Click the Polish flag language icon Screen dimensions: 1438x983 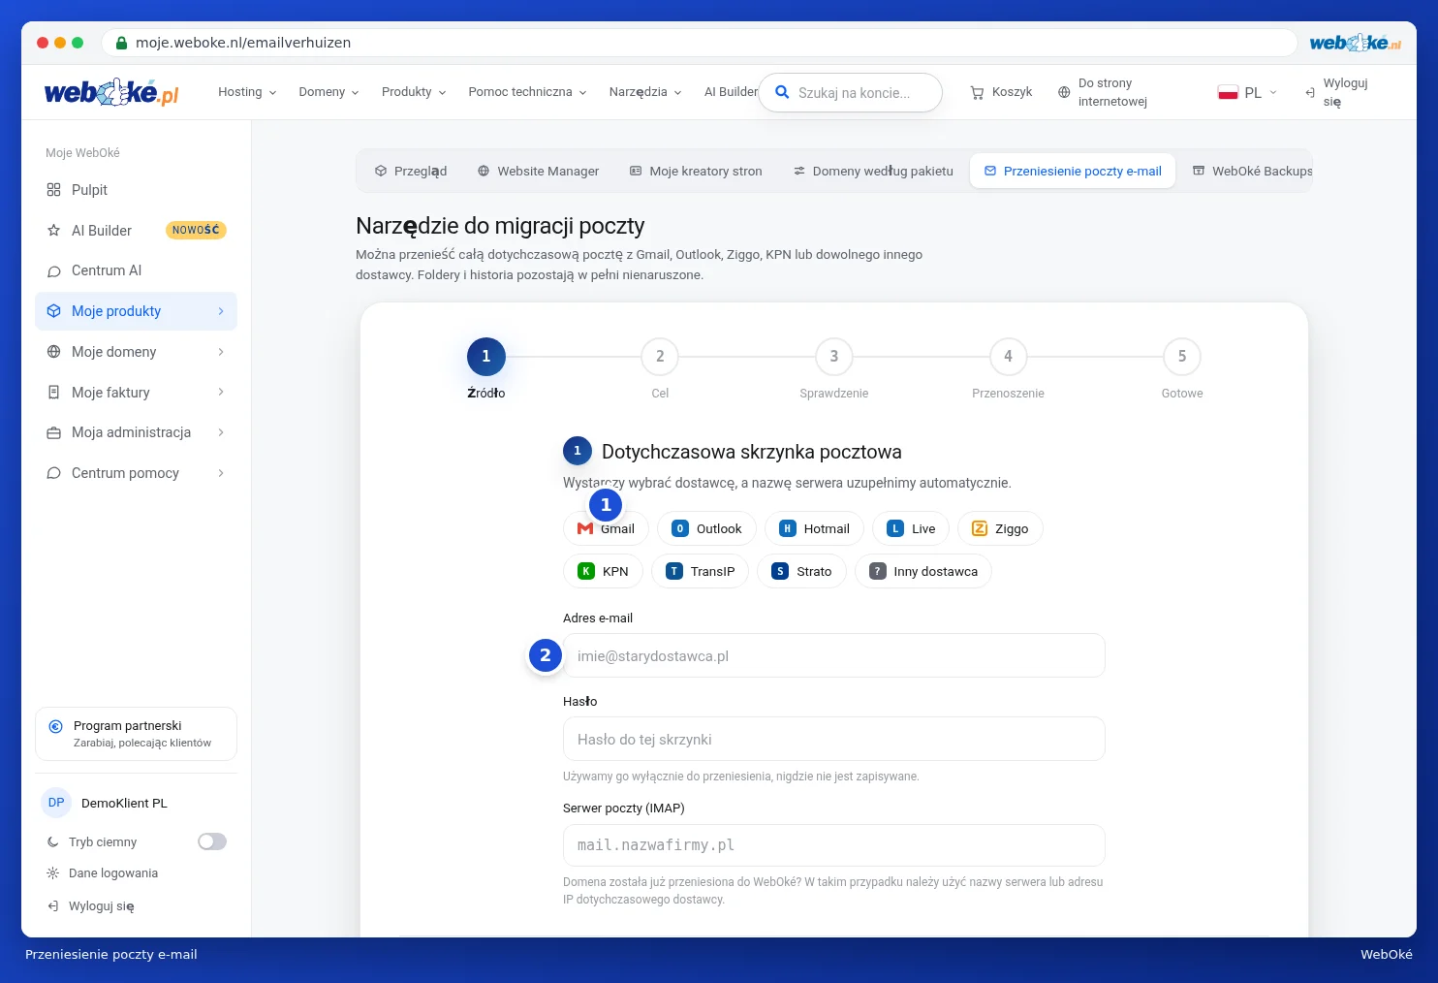[x=1228, y=92]
